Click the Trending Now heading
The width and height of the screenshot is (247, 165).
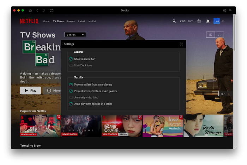30,146
